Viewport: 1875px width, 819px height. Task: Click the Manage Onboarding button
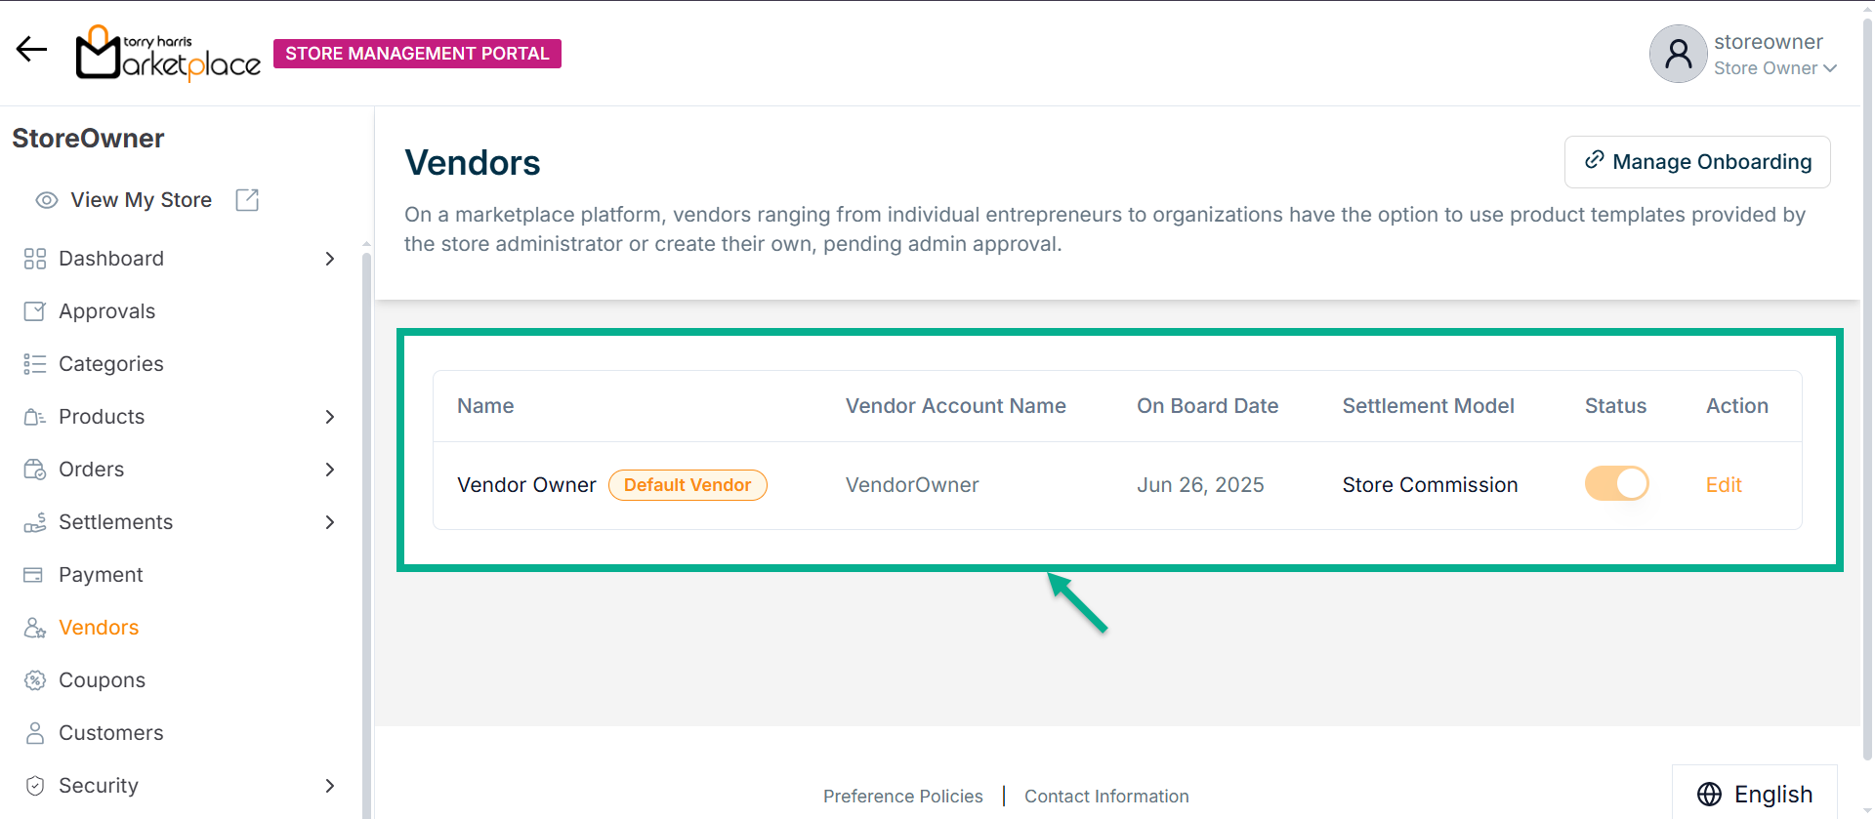[x=1697, y=162]
